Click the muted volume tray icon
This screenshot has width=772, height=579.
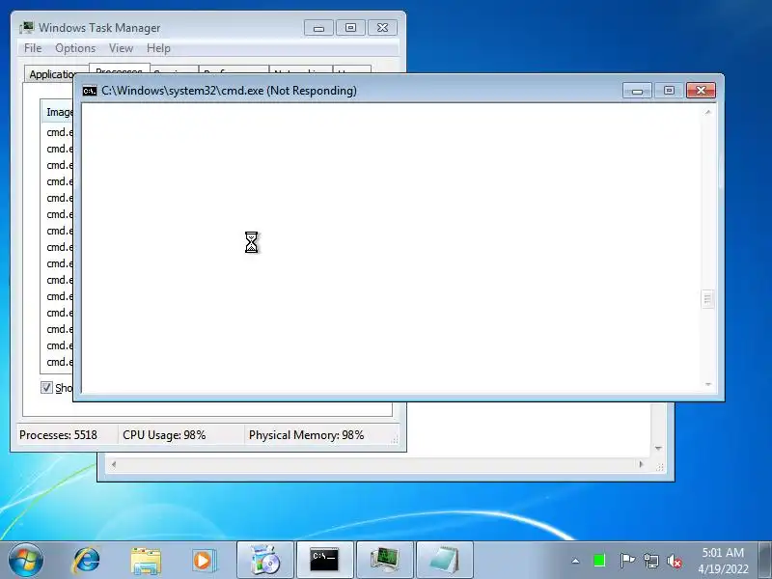click(675, 561)
